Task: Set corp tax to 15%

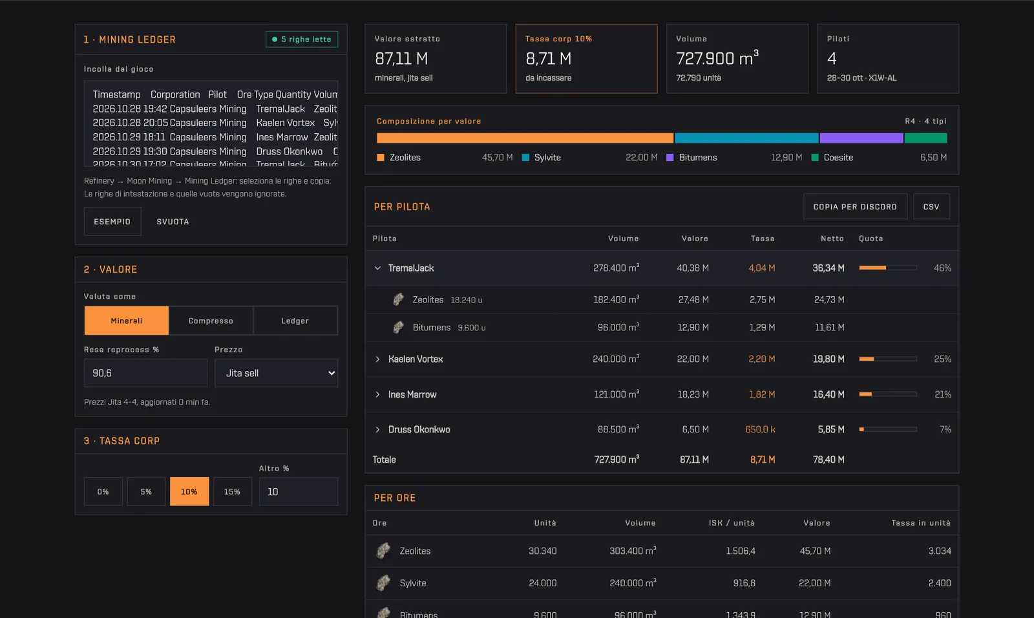Action: click(x=232, y=491)
